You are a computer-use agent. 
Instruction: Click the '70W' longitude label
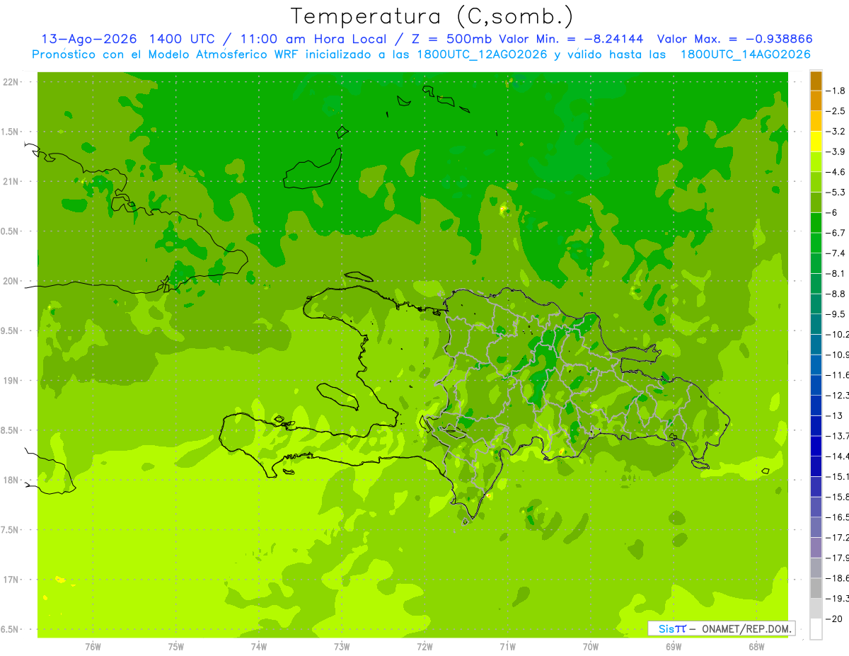(591, 647)
